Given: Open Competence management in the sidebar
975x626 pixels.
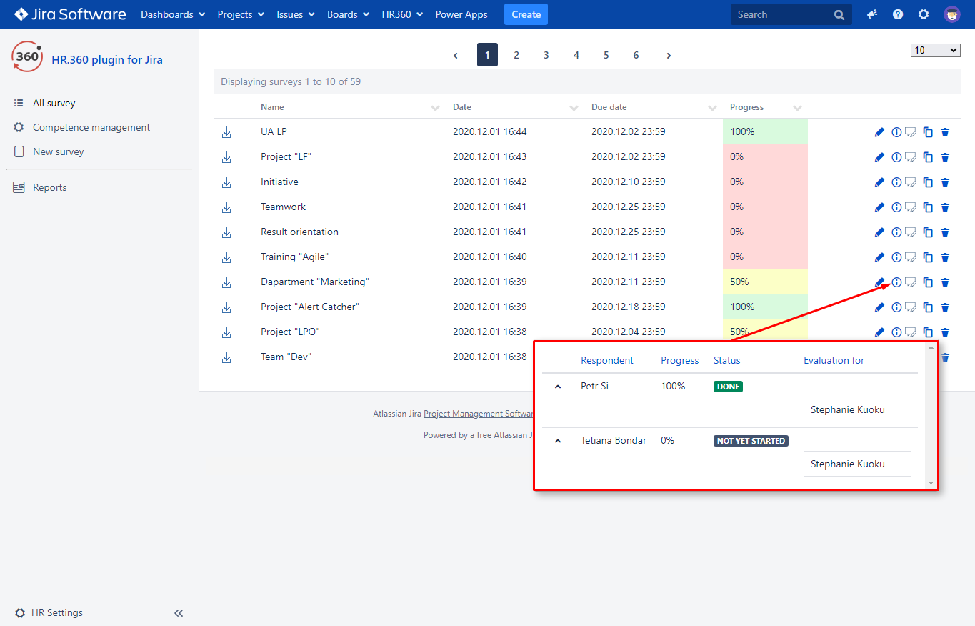Looking at the screenshot, I should [91, 127].
